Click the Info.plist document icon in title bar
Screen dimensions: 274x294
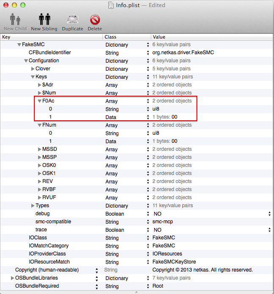click(x=112, y=5)
